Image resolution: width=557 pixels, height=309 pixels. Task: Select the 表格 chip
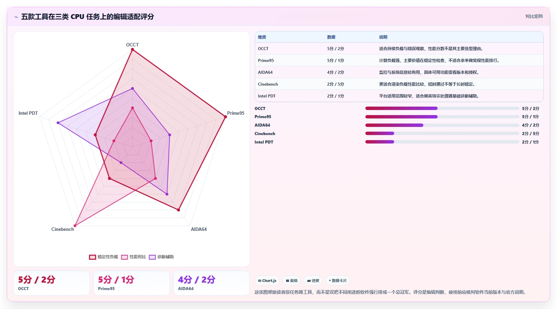coord(292,281)
